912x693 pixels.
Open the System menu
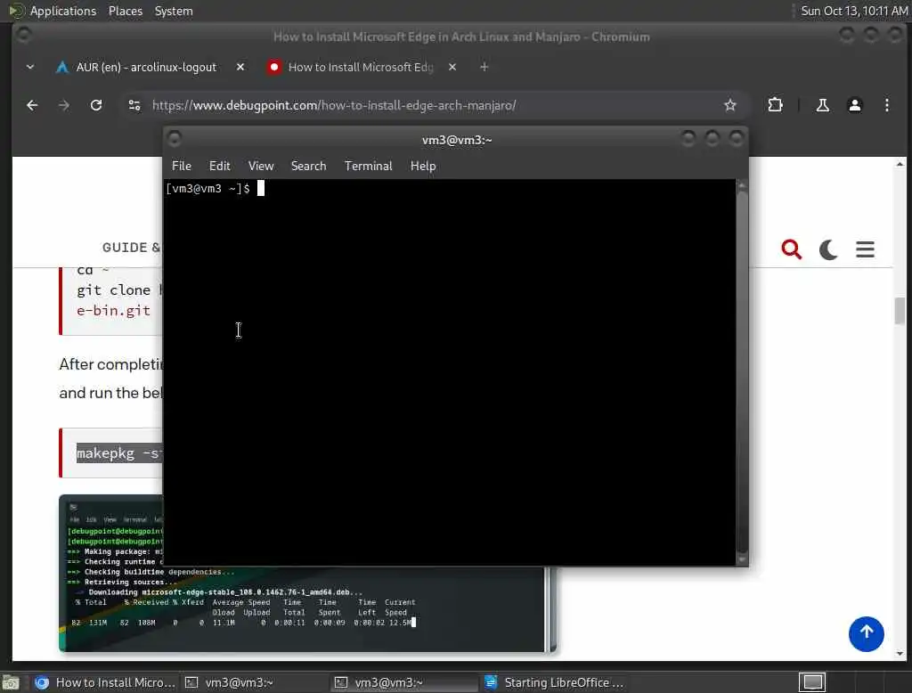pyautogui.click(x=174, y=11)
